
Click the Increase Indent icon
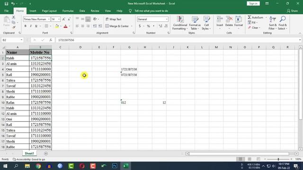(x=100, y=26)
